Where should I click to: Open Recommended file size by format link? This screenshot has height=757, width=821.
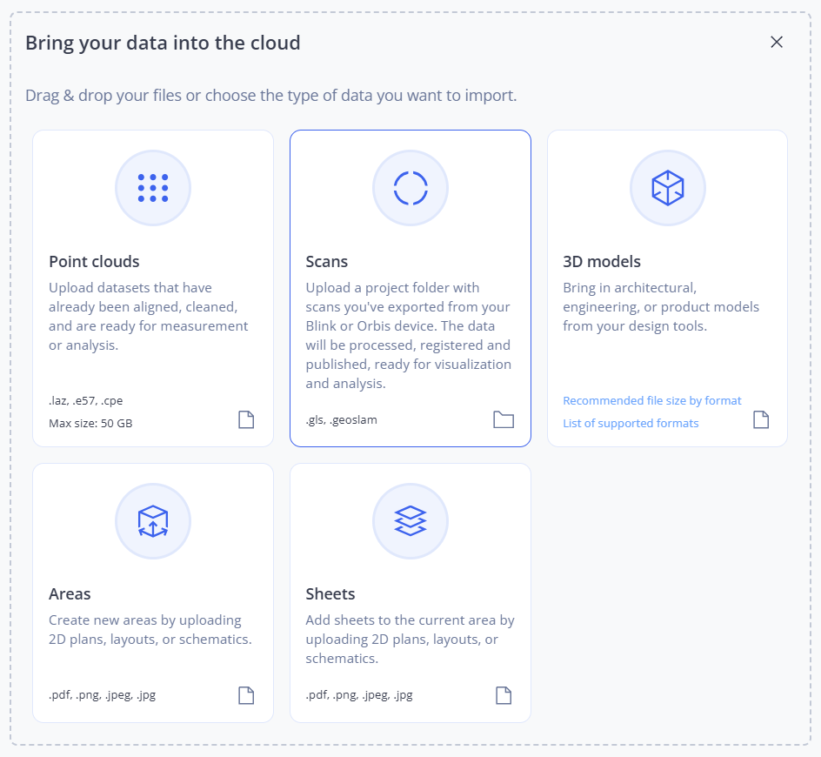(652, 401)
